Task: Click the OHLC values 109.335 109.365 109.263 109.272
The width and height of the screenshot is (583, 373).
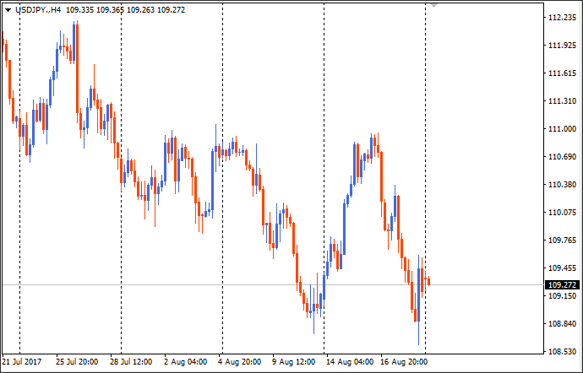Action: click(125, 10)
